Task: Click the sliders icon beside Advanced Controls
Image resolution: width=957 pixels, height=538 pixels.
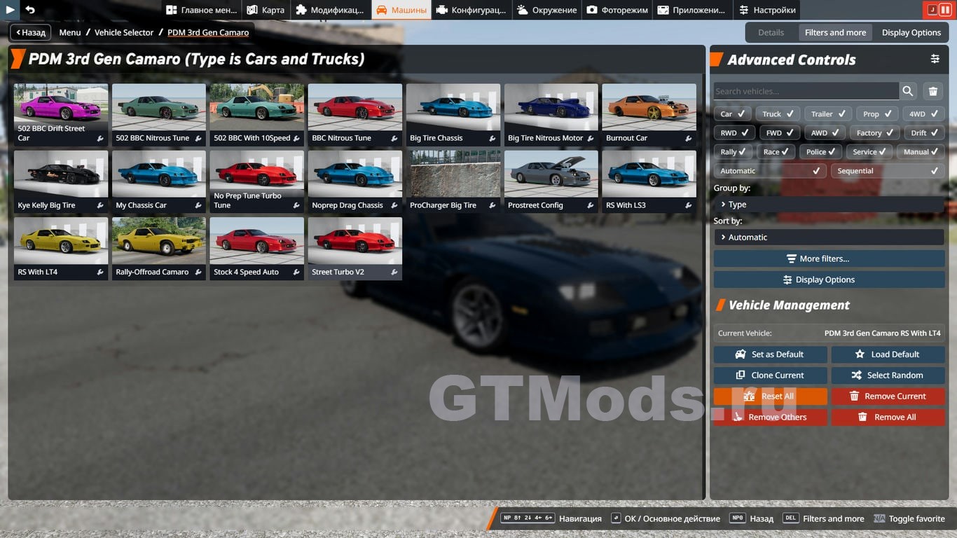Action: pos(935,60)
